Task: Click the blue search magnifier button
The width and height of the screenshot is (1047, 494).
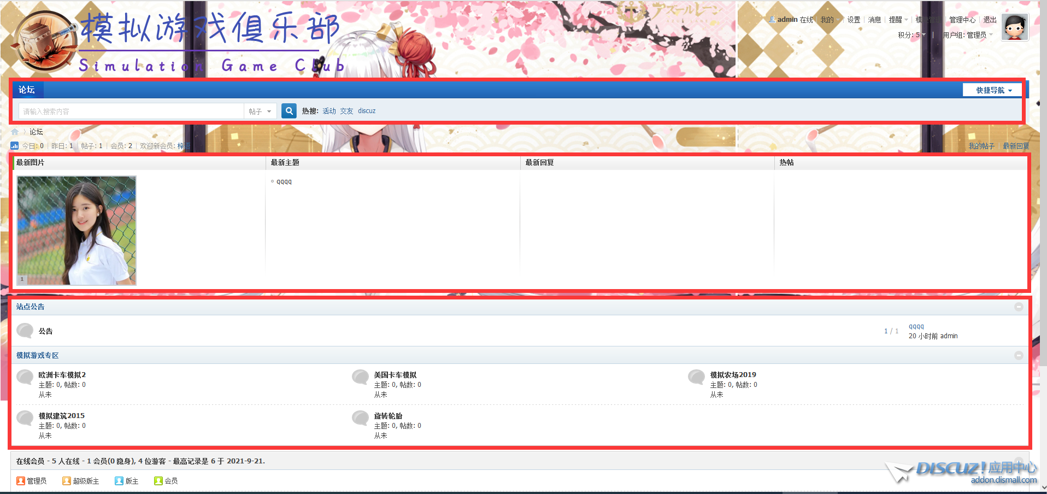Action: (289, 111)
